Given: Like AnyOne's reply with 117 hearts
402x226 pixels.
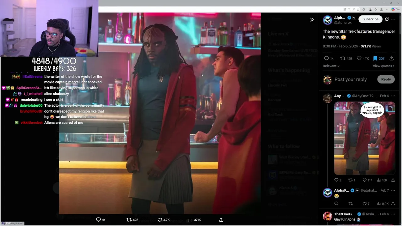Looking at the screenshot, I should pos(367,180).
